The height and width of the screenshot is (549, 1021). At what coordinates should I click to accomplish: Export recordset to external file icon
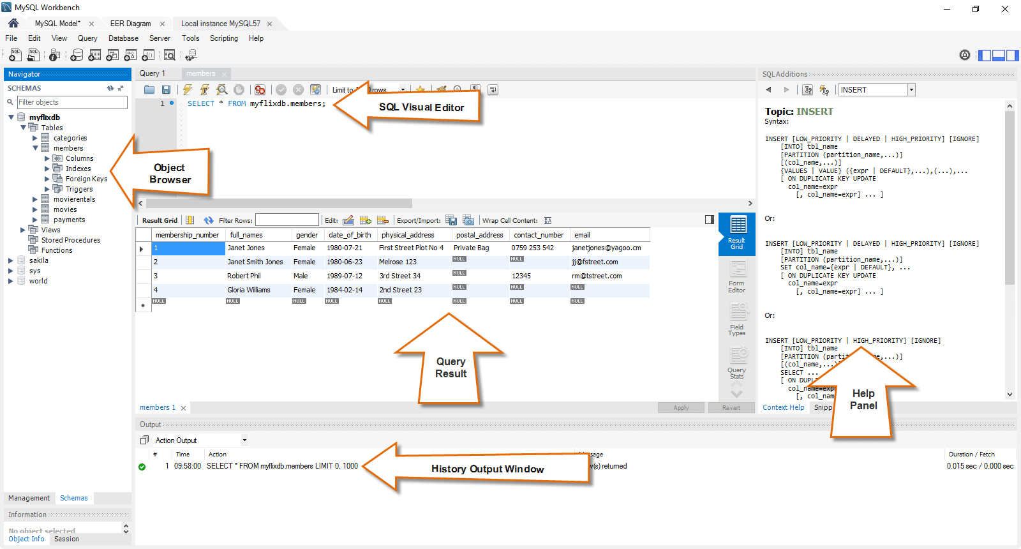[451, 220]
